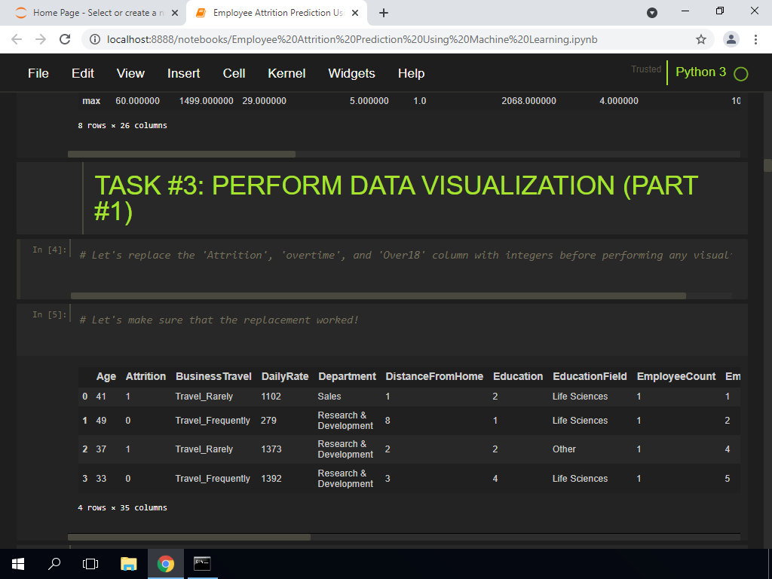The image size is (772, 579).
Task: Open the Chrome profile avatar
Action: pos(731,39)
